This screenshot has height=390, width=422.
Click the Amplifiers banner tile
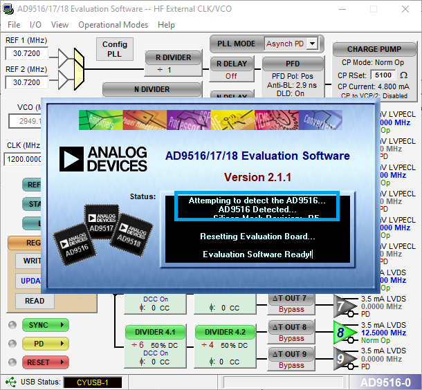click(101, 120)
